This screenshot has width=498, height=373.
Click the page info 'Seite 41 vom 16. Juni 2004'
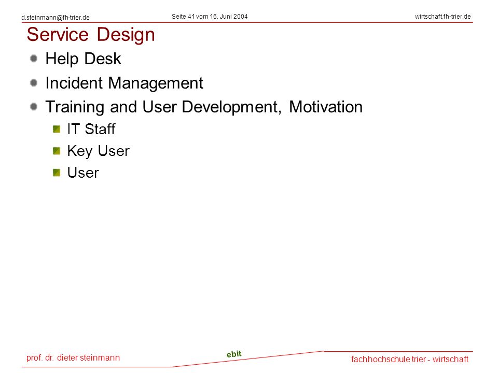point(210,17)
